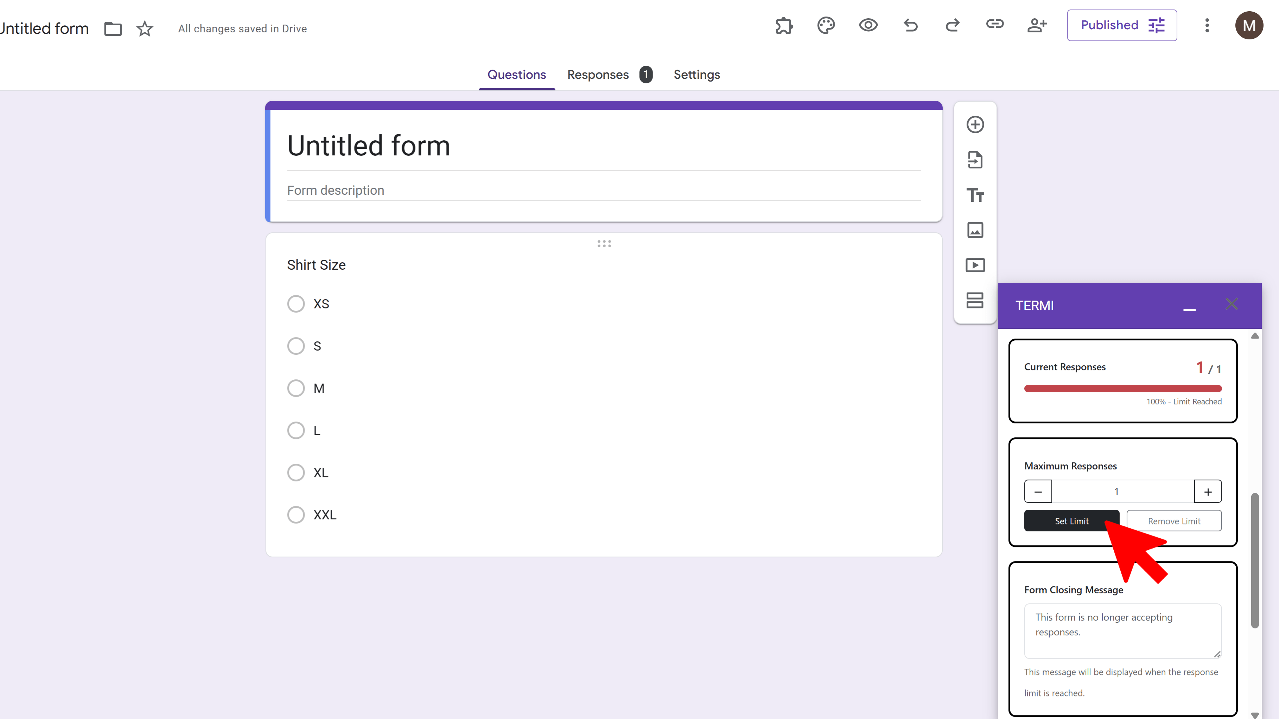Choose the M shirt size option
This screenshot has width=1279, height=719.
click(296, 387)
